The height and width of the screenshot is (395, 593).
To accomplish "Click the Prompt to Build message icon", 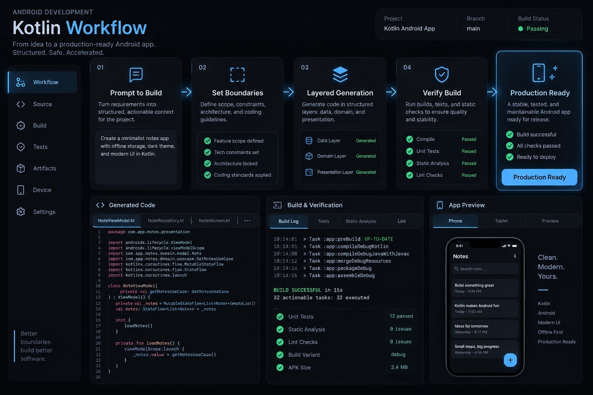I will coord(136,75).
